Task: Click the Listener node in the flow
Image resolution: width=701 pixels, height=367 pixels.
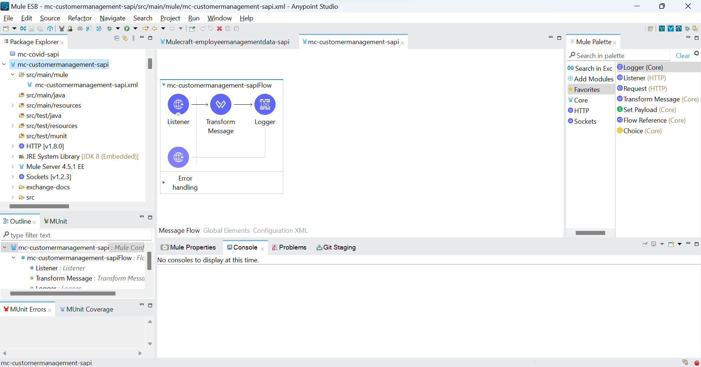Action: [x=178, y=105]
